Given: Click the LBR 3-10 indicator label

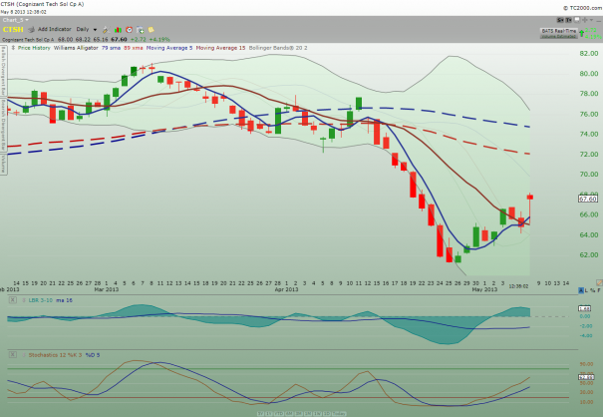Looking at the screenshot, I should [41, 300].
